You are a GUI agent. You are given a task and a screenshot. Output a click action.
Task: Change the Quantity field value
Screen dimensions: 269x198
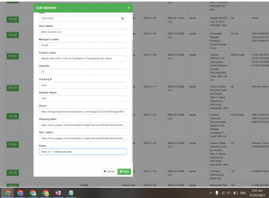(82, 72)
